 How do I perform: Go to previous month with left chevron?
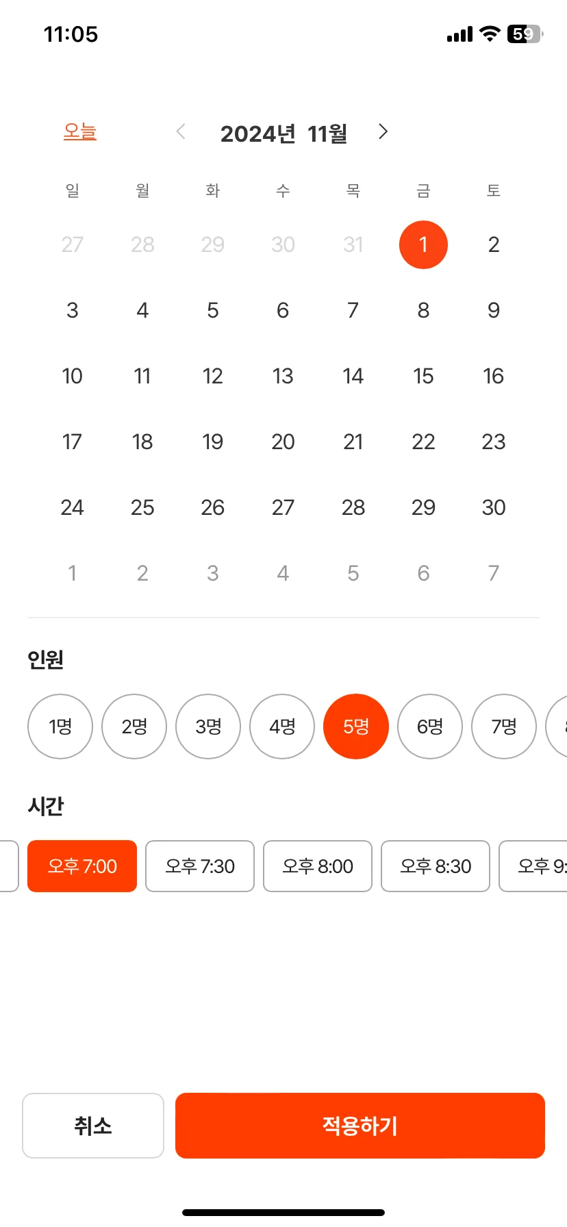tap(181, 131)
